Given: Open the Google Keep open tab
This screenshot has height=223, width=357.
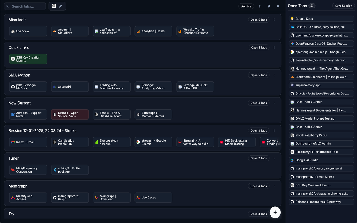Looking at the screenshot, I should (x=321, y=19).
